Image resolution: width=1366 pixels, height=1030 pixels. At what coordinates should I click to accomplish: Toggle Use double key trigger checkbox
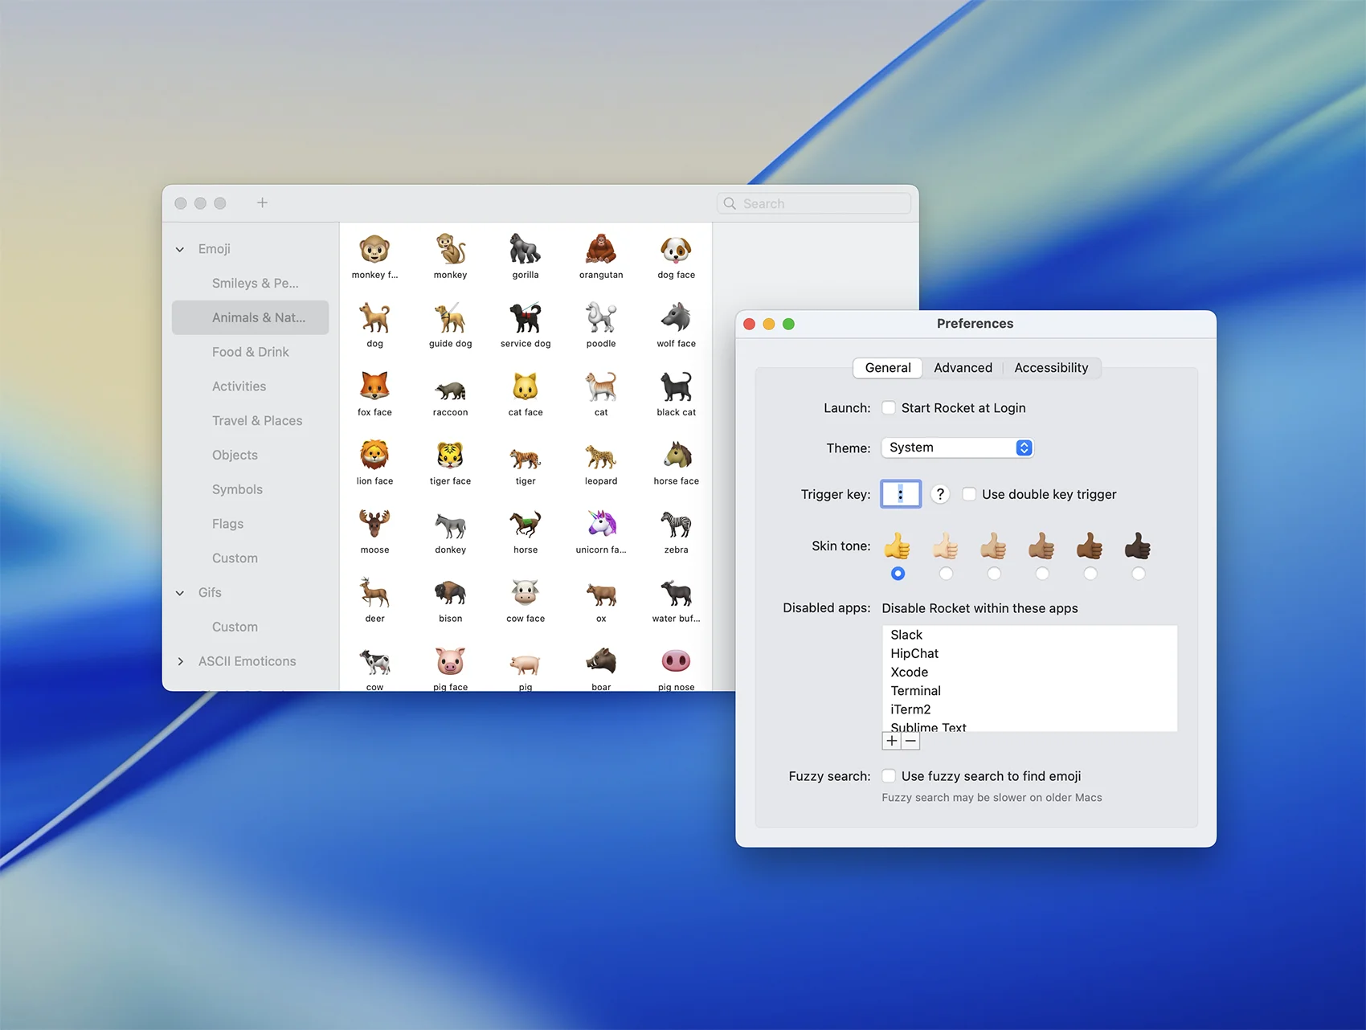pyautogui.click(x=969, y=494)
